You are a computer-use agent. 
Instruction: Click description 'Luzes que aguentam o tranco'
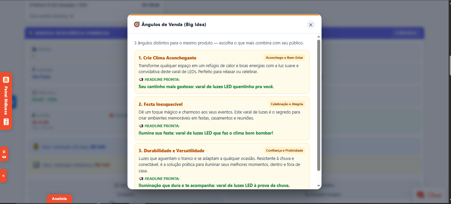pos(219,165)
